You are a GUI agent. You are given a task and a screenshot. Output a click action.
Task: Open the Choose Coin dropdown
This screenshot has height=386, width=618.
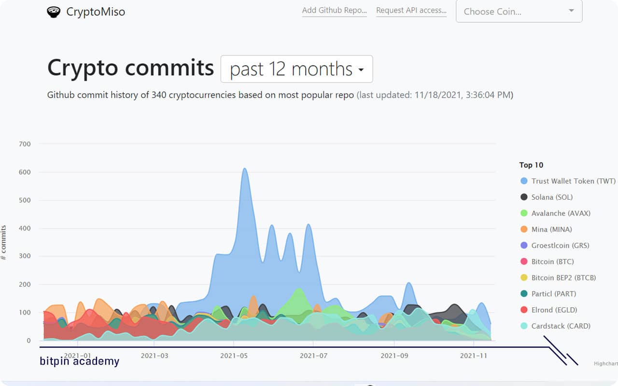(x=519, y=11)
